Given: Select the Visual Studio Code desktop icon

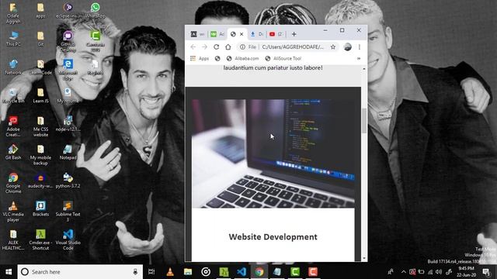Looking at the screenshot, I should click(68, 239).
